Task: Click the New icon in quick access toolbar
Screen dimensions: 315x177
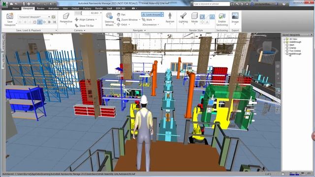Action: (x=11, y=4)
